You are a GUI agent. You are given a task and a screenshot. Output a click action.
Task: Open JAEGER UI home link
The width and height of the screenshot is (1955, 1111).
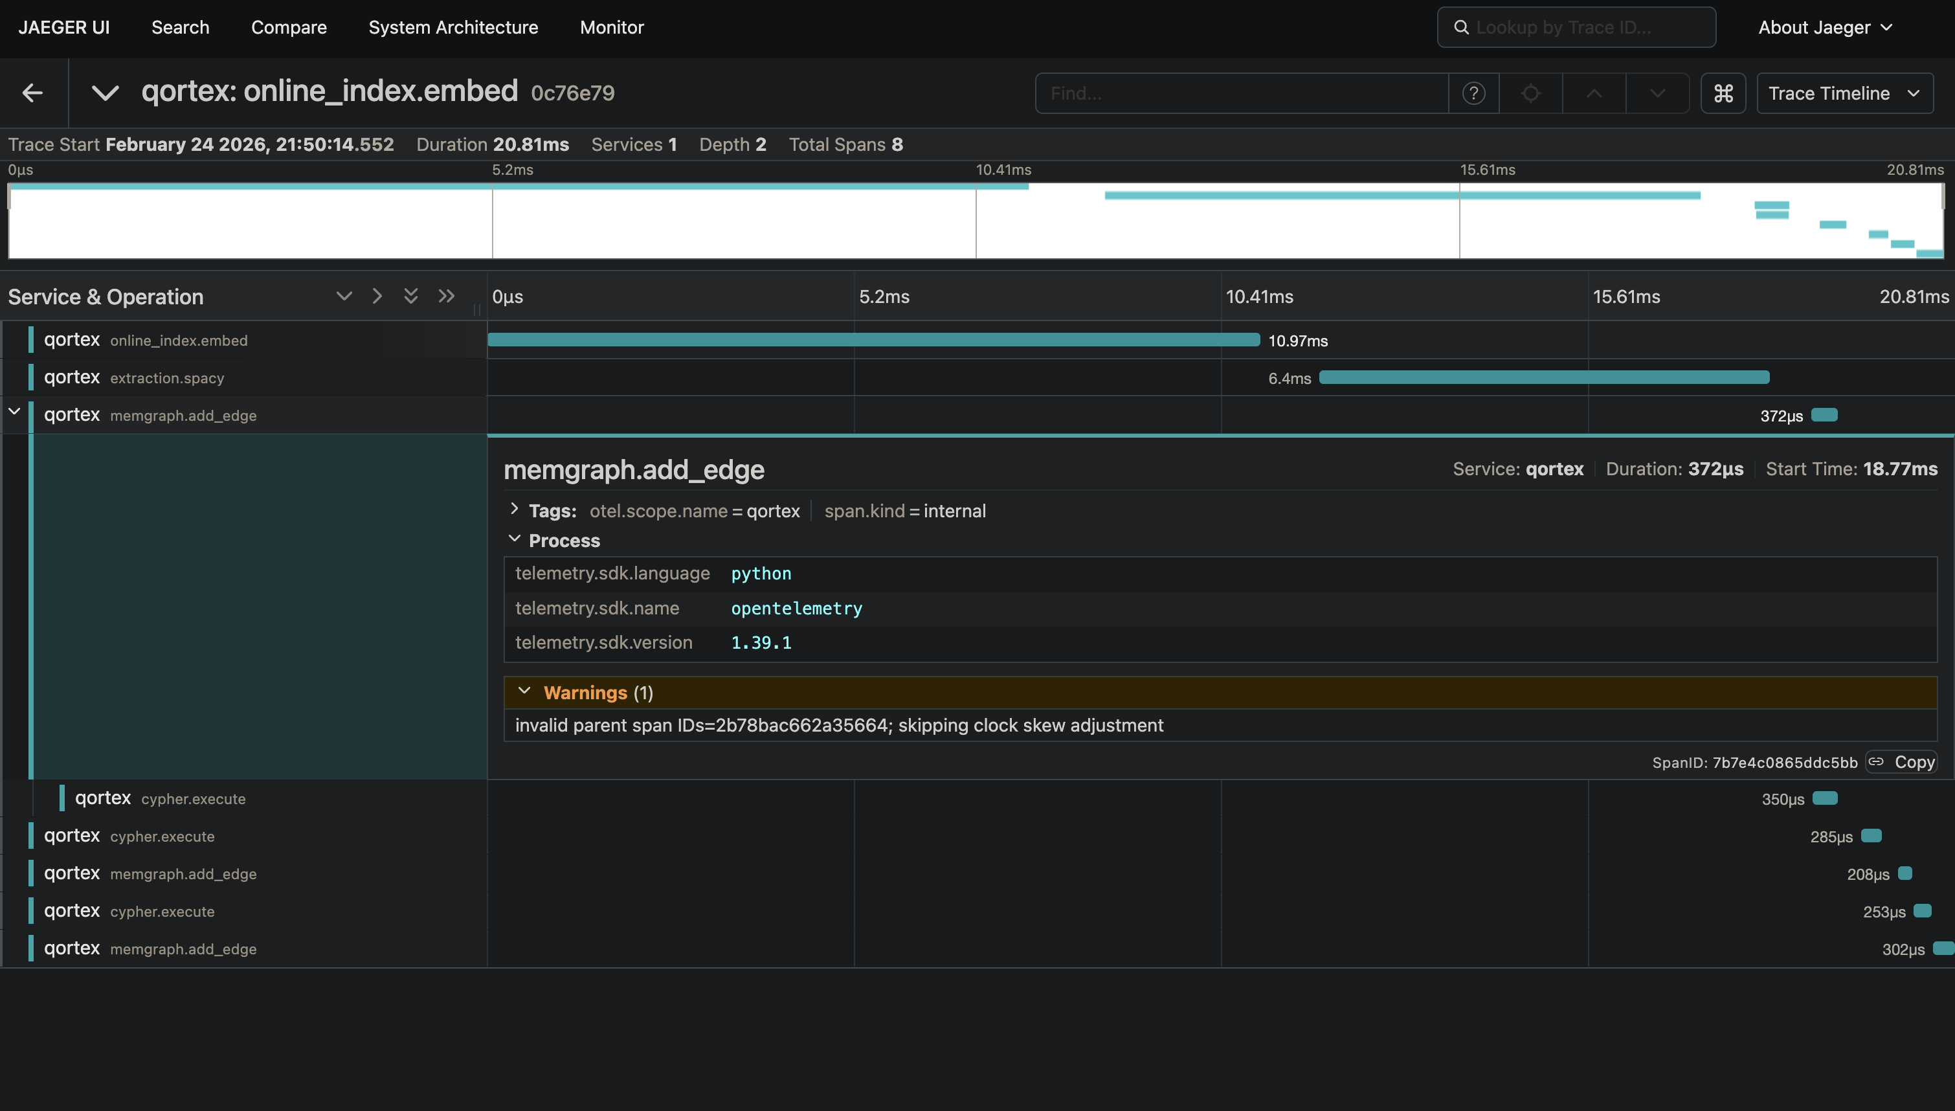(x=64, y=27)
